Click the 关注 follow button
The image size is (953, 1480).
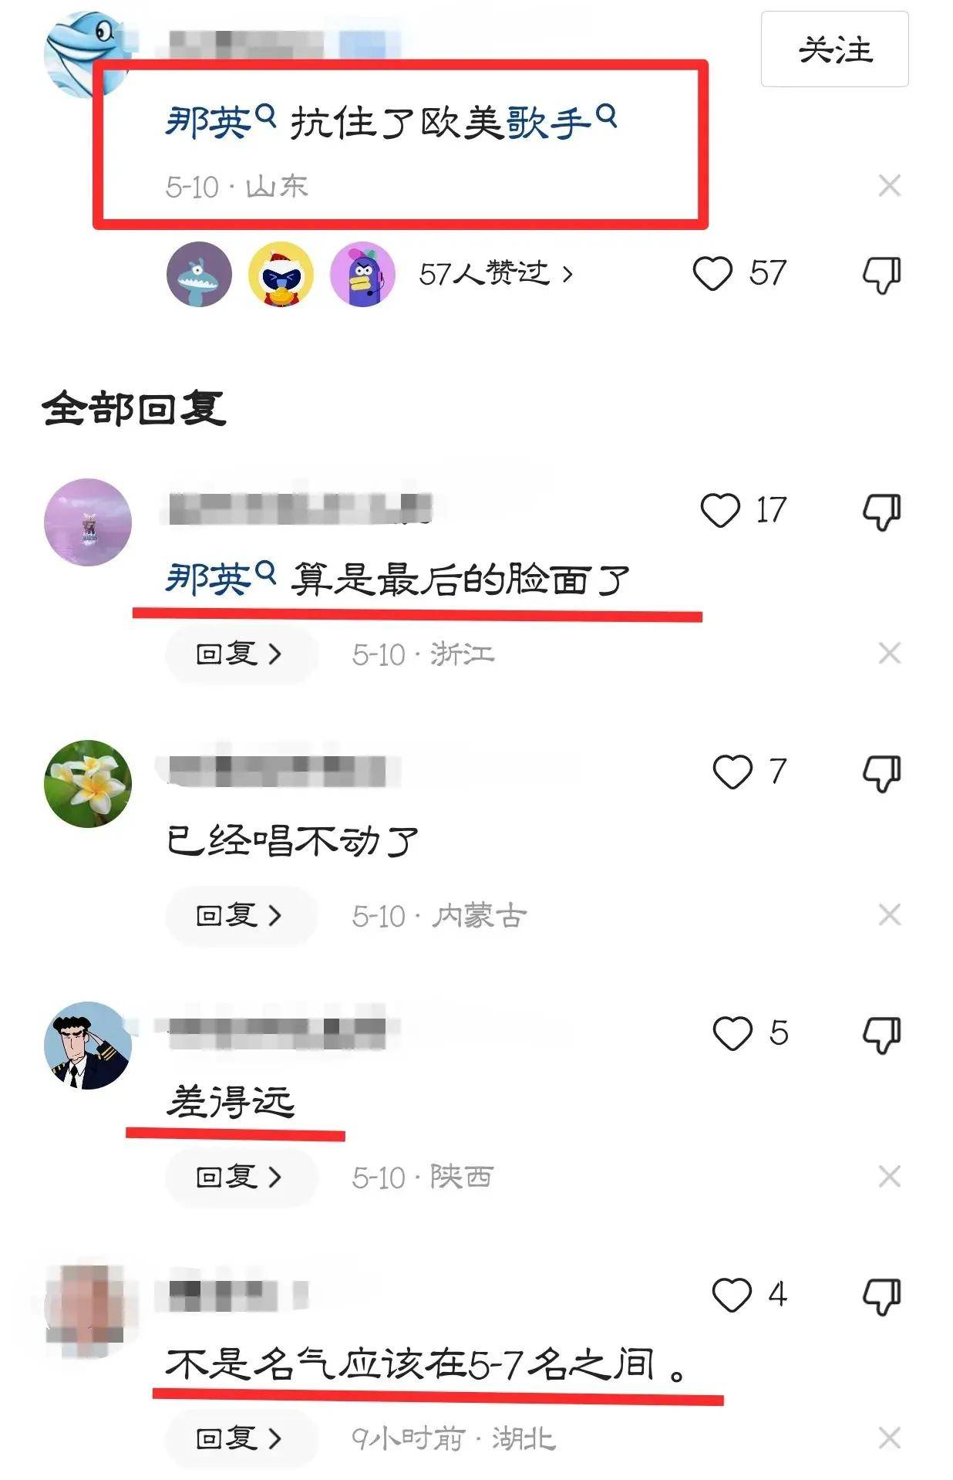coord(834,49)
